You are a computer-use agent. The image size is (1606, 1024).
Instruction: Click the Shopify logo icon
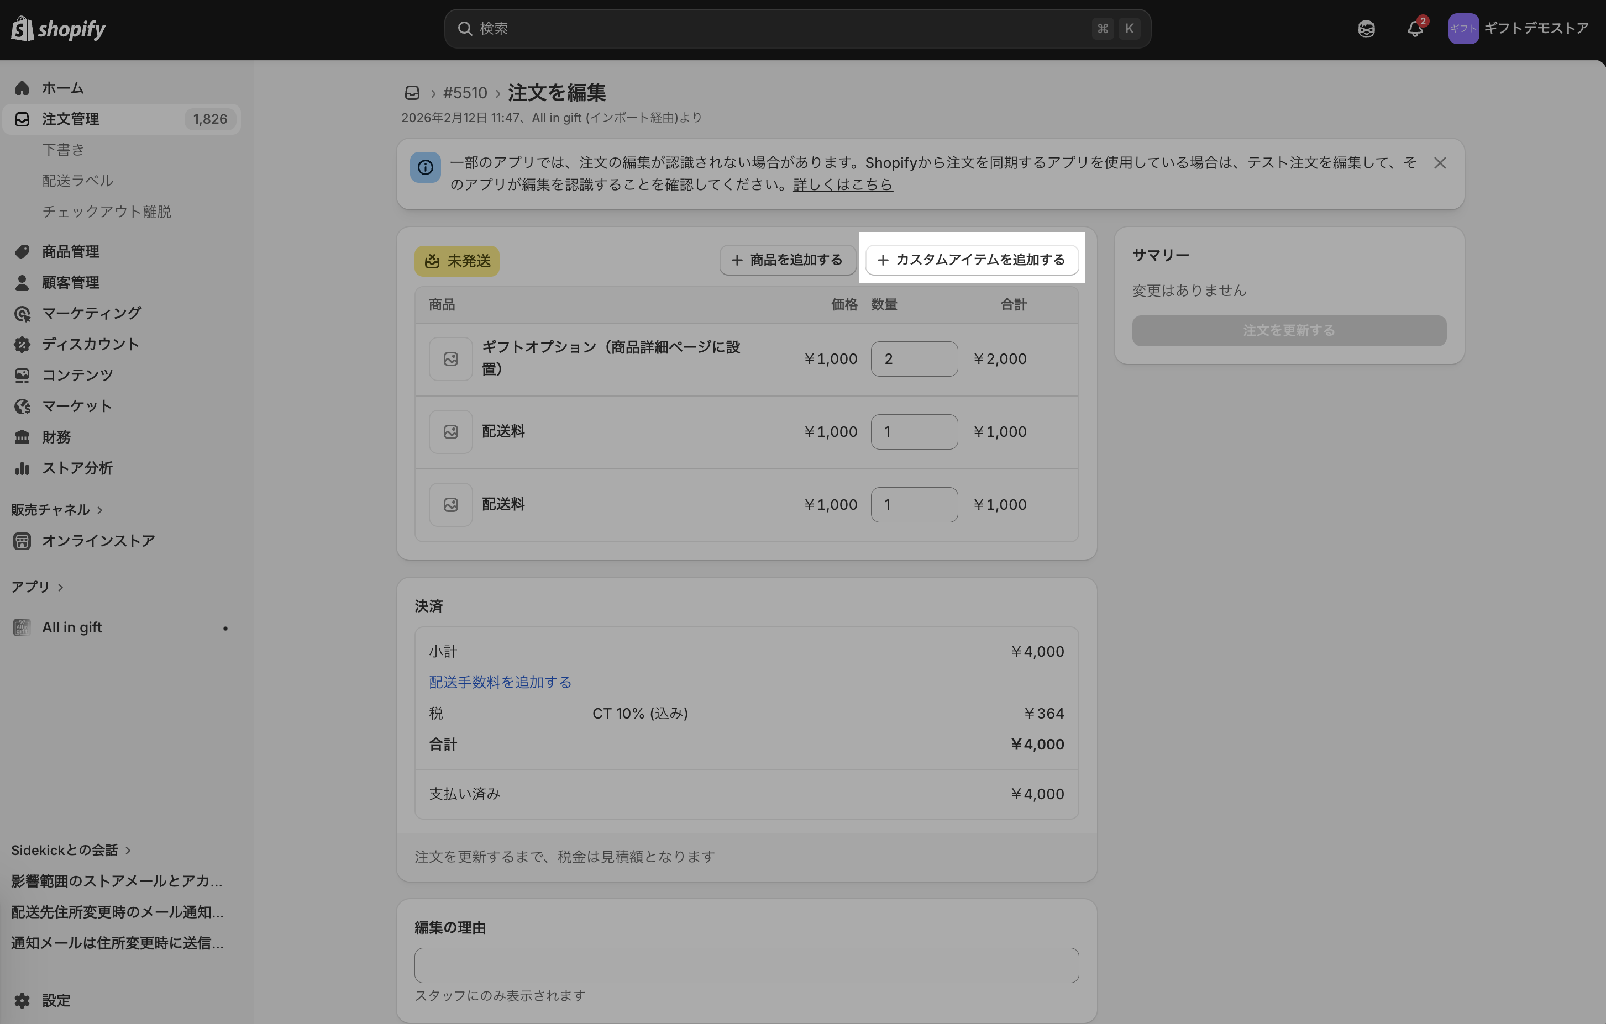(x=23, y=29)
